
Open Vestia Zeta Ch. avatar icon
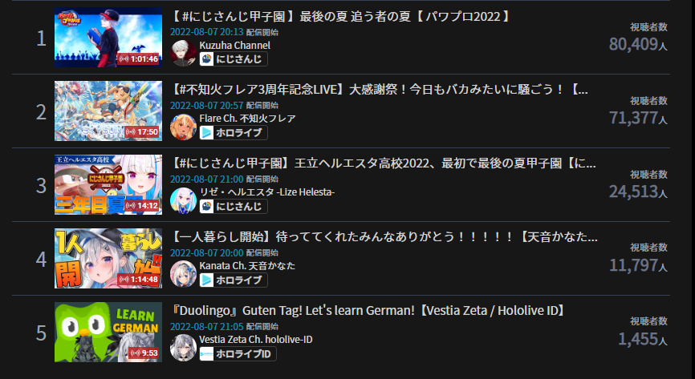point(183,348)
